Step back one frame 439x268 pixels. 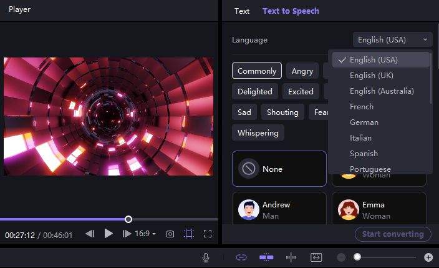tap(90, 234)
